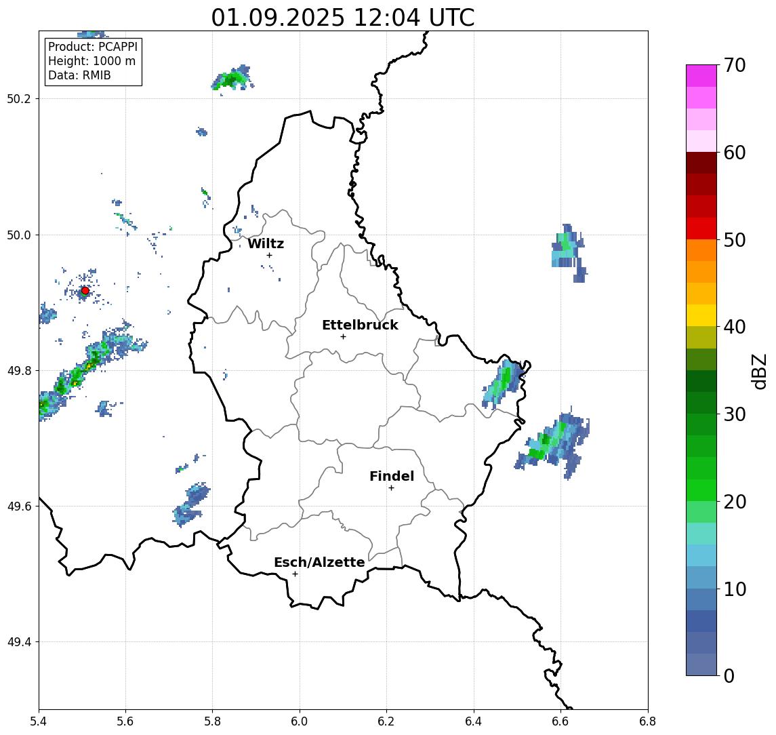Click the colorbar tick label 50

pyautogui.click(x=735, y=240)
